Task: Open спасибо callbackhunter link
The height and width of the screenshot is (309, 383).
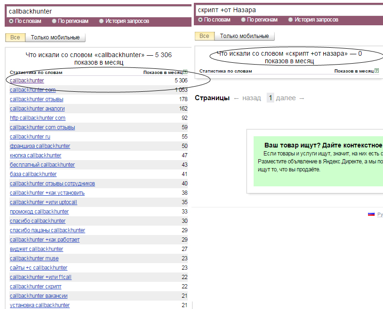Action: click(x=38, y=221)
